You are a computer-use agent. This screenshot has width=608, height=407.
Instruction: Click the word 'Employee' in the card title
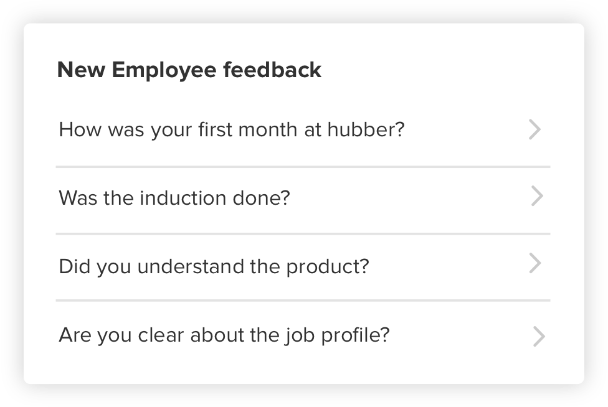click(164, 70)
